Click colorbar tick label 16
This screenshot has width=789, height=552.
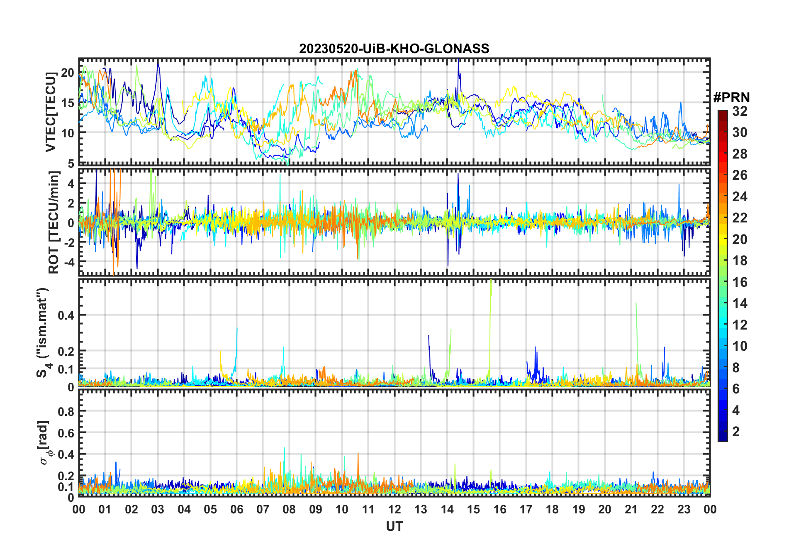click(x=740, y=282)
